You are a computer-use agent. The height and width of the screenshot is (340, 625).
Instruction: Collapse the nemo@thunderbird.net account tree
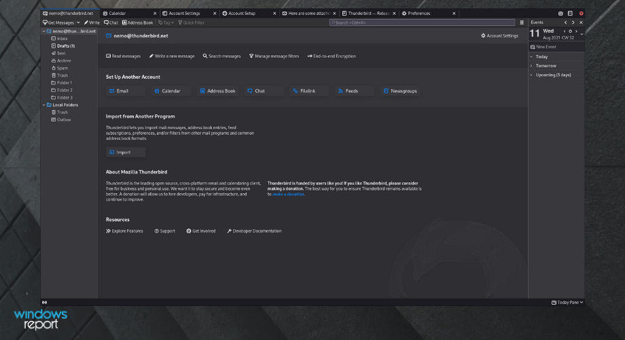pyautogui.click(x=44, y=31)
